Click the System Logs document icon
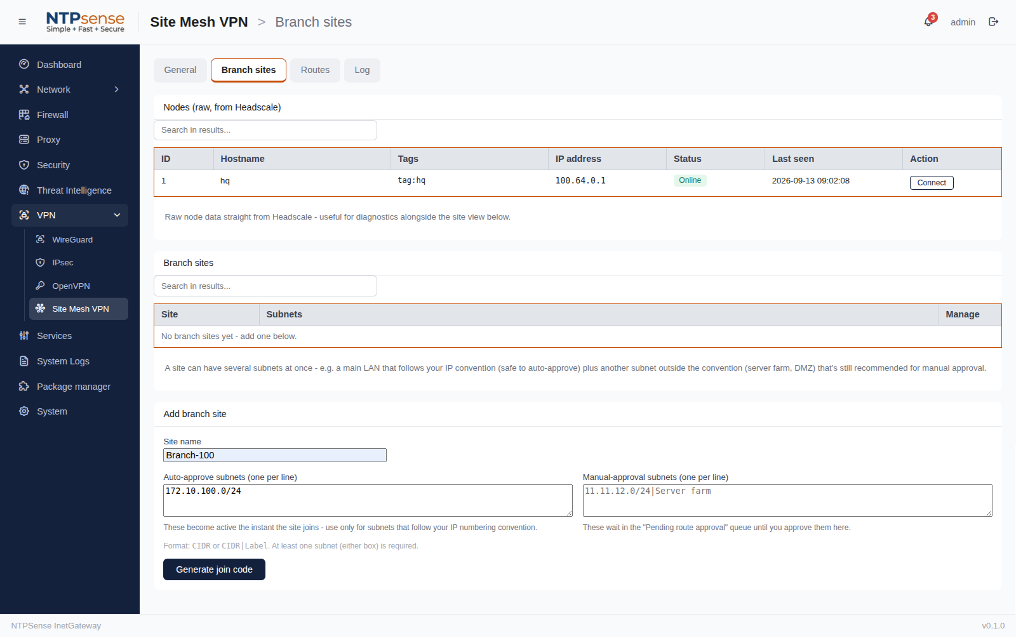The image size is (1016, 638). click(24, 361)
